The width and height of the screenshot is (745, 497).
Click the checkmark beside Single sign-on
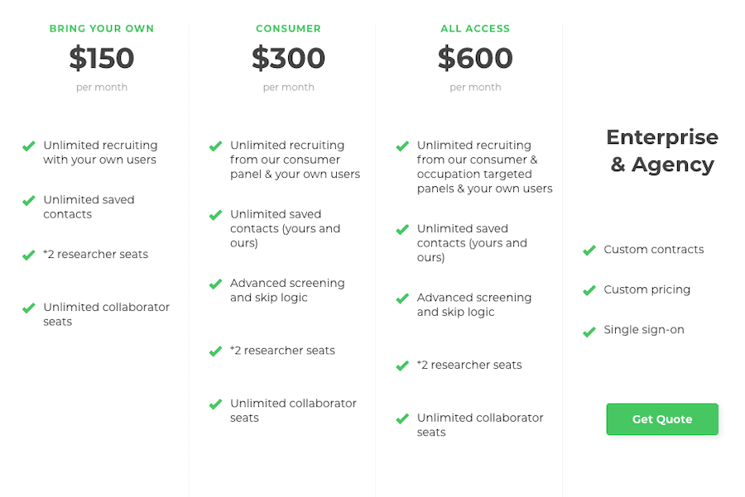click(x=589, y=330)
